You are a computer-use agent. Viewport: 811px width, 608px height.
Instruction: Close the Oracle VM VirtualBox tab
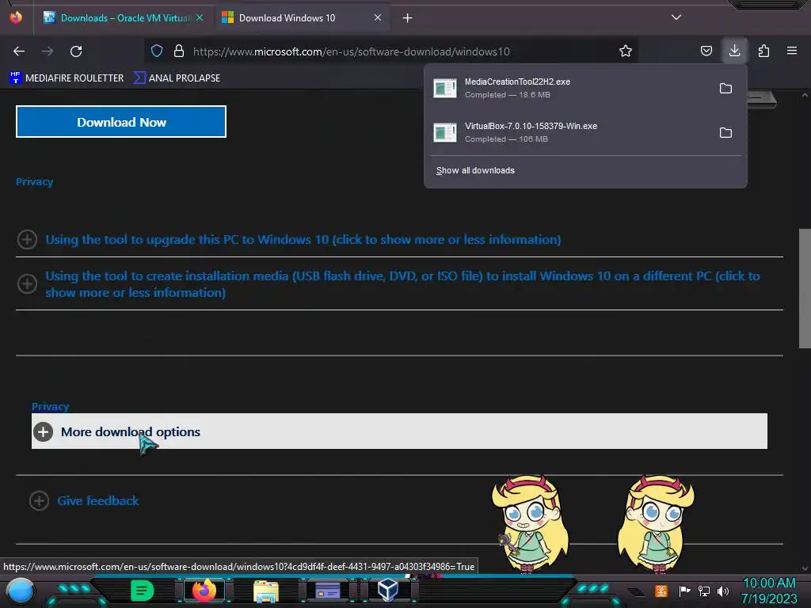200,17
